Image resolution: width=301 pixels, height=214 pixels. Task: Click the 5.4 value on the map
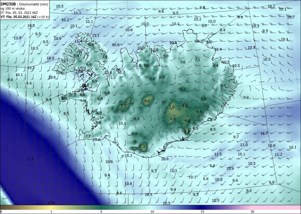coord(134,134)
